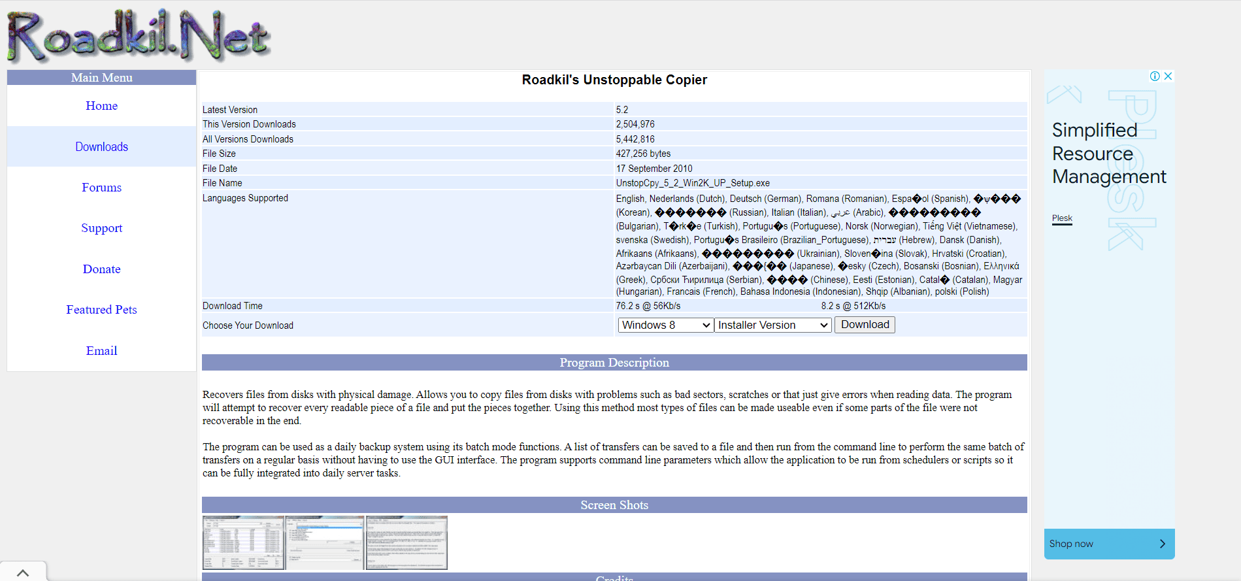Click the File Date label
The image size is (1241, 581).
[220, 169]
